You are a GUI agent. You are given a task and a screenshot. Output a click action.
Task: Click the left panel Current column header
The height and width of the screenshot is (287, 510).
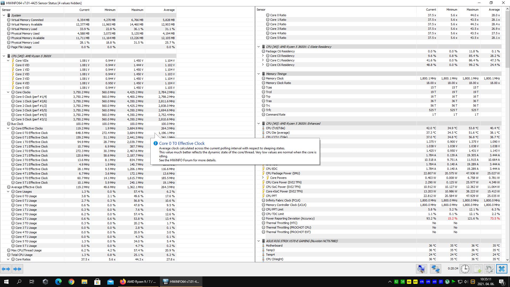click(78, 10)
